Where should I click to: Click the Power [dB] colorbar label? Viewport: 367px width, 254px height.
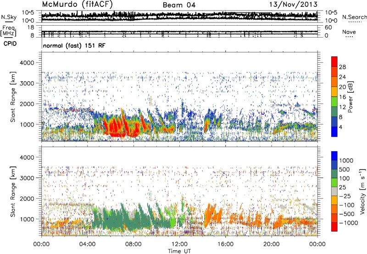350,97
